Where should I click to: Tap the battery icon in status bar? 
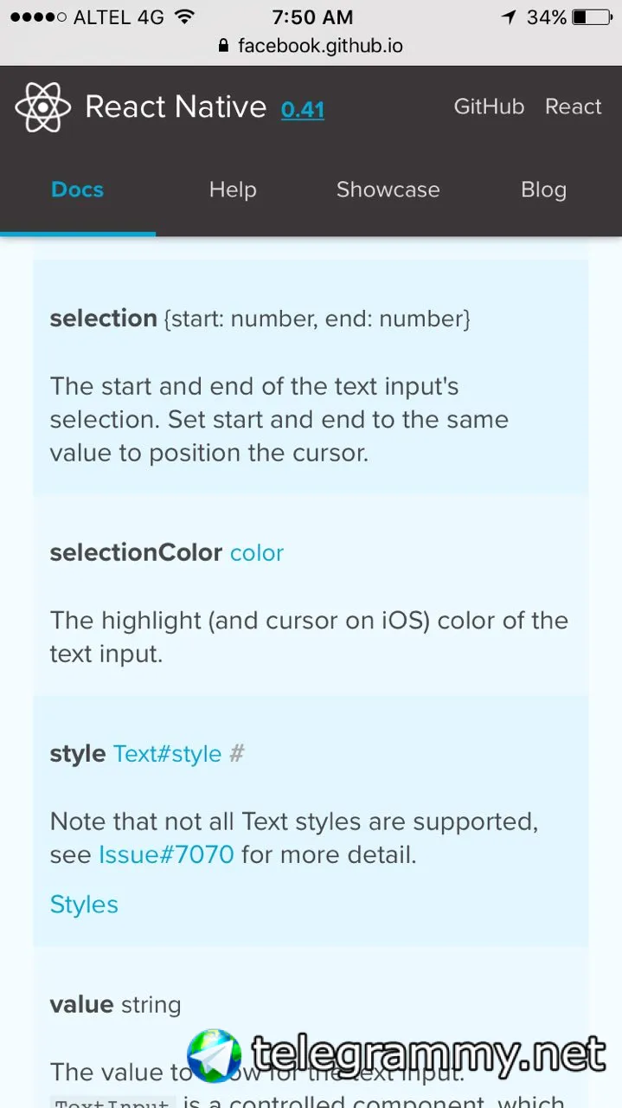point(592,17)
